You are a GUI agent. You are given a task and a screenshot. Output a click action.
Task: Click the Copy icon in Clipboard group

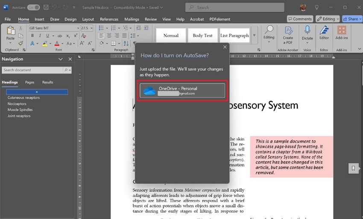click(20, 36)
